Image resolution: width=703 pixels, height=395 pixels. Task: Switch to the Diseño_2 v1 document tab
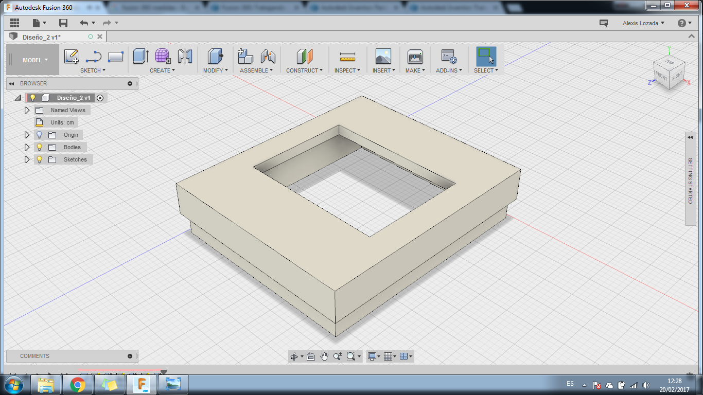41,37
